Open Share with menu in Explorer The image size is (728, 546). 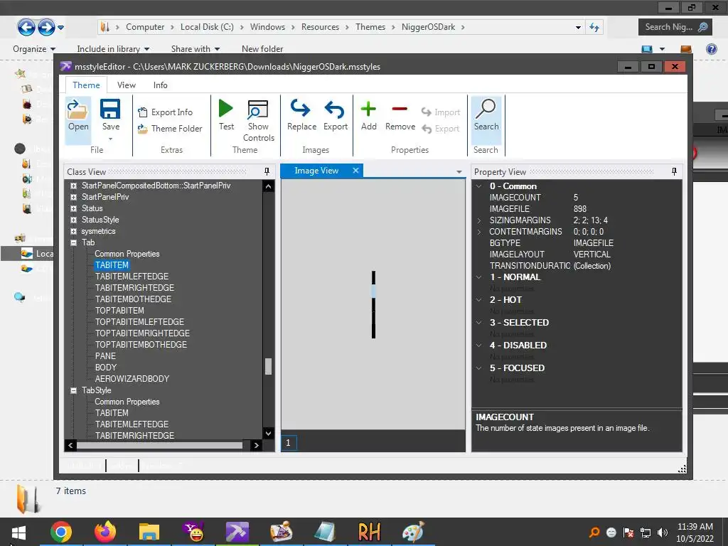pyautogui.click(x=195, y=49)
